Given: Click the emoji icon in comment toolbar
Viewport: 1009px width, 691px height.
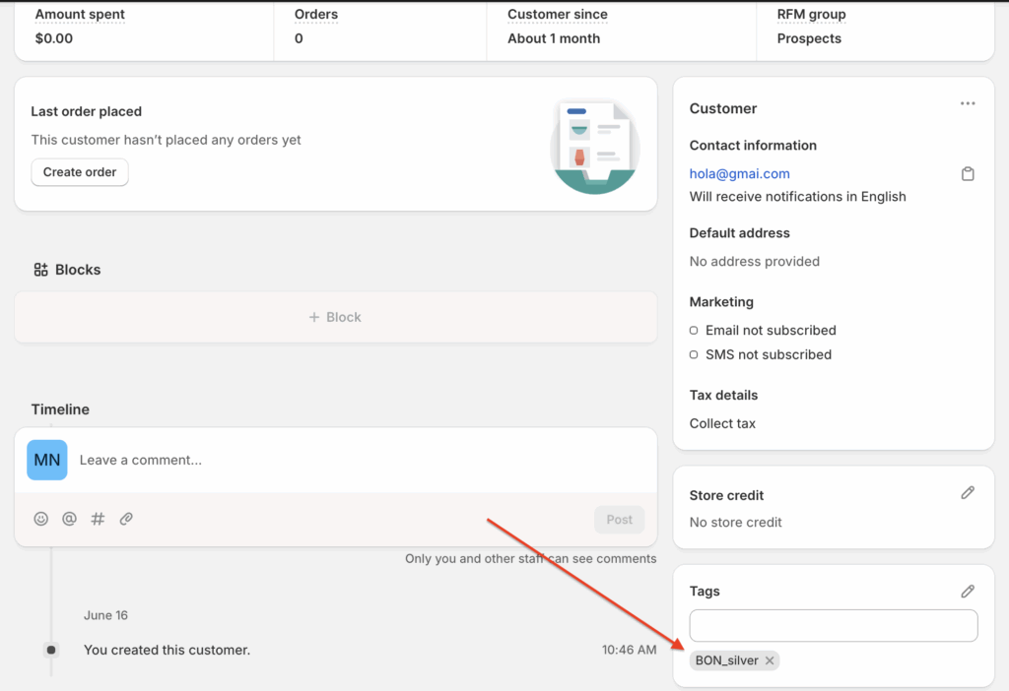Looking at the screenshot, I should (x=40, y=519).
